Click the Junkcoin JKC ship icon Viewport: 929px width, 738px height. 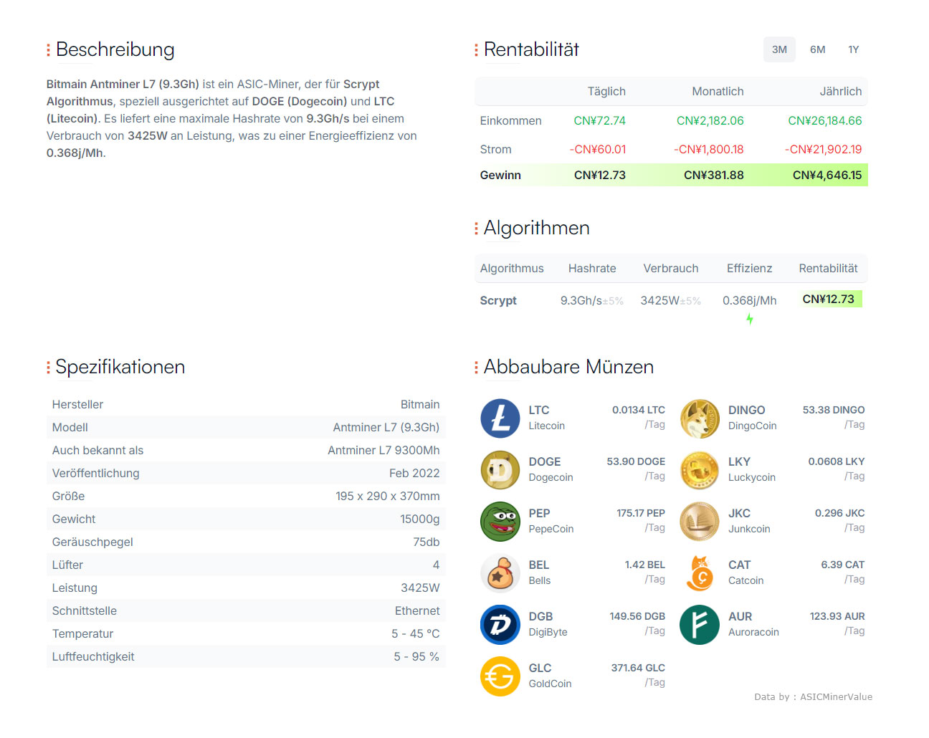point(700,522)
